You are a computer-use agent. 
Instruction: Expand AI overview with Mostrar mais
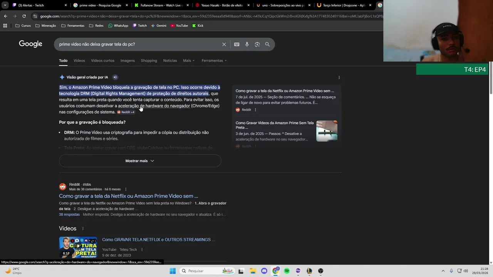click(140, 161)
